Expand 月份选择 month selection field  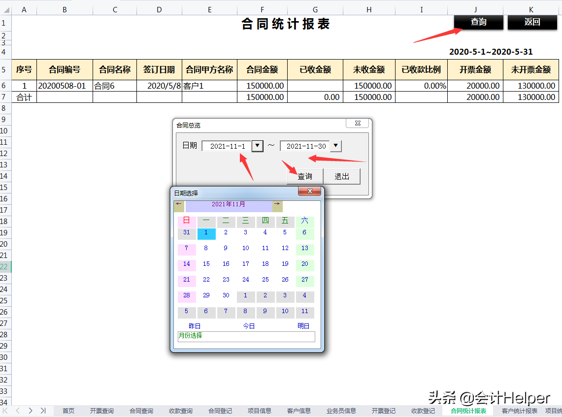(x=246, y=337)
